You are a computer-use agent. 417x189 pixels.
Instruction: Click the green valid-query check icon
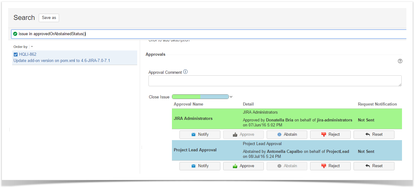point(15,34)
